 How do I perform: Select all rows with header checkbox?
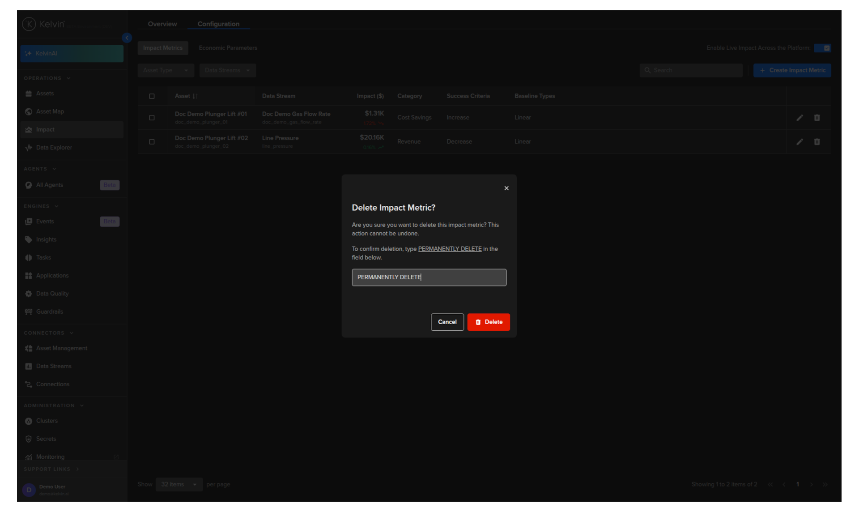point(152,96)
